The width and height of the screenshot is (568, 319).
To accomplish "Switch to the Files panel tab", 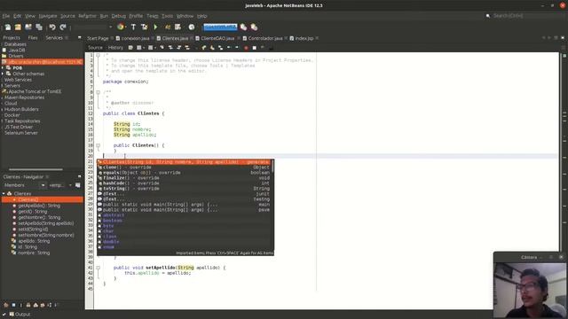I will 33,37.
